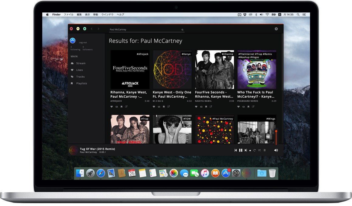Image resolution: width=352 pixels, height=206 pixels.
Task: Play the Pegboard Nerds track cover
Action: tap(257, 69)
